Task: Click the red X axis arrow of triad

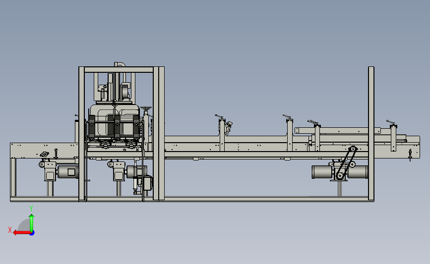Action: pyautogui.click(x=22, y=233)
